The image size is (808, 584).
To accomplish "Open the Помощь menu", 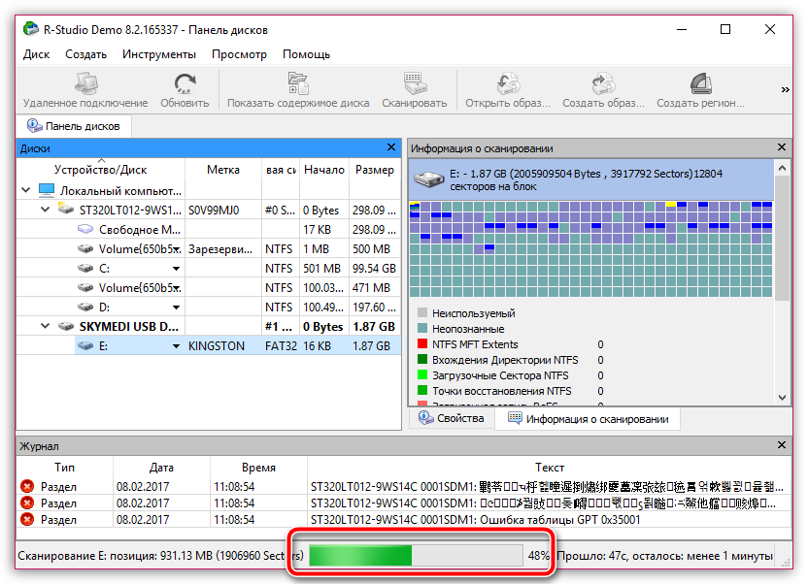I will click(x=306, y=54).
